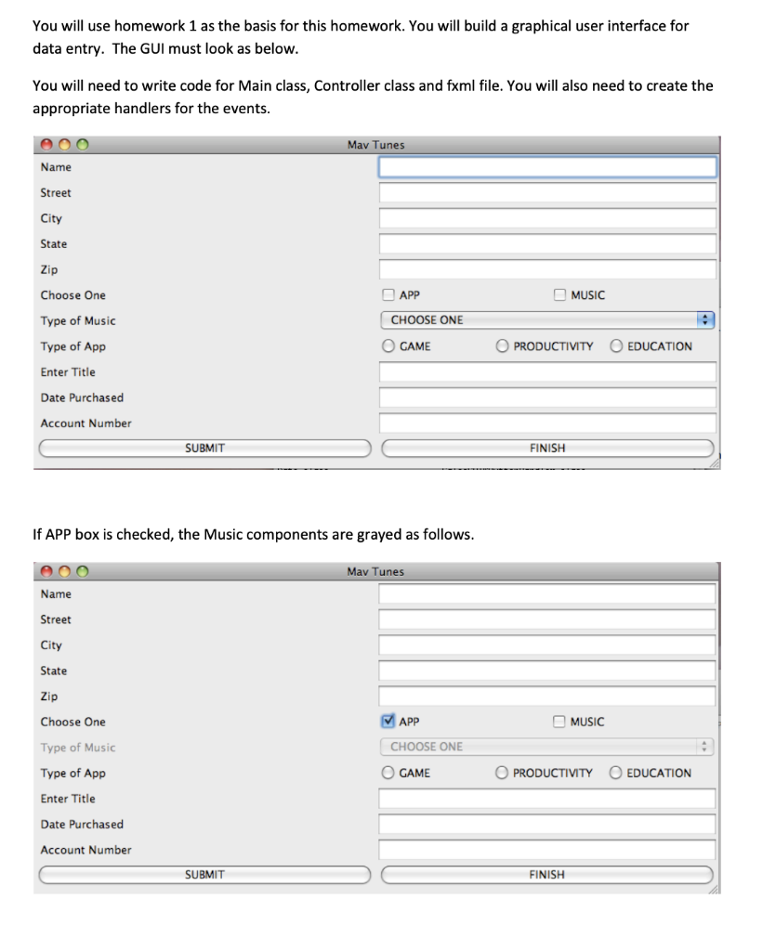
Task: Click SUBMIT in the window with APP unchecked
Action: click(205, 449)
